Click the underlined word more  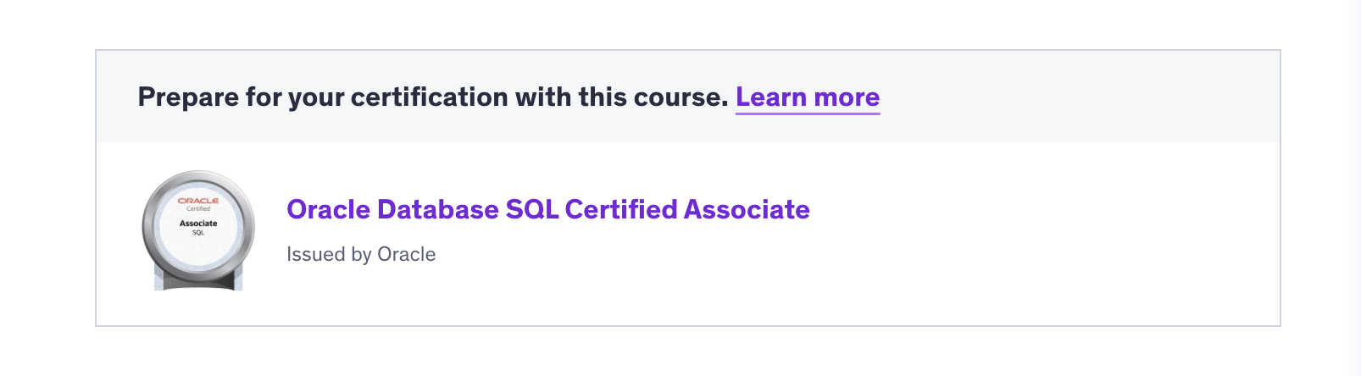(x=846, y=97)
